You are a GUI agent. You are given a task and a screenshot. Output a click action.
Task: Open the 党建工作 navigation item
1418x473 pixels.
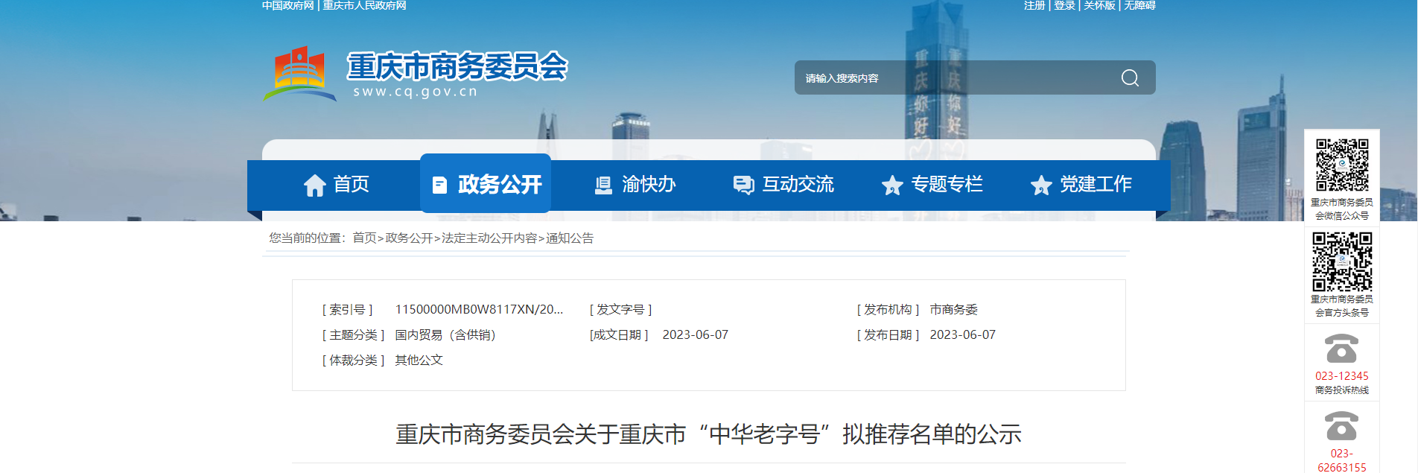pyautogui.click(x=1081, y=185)
